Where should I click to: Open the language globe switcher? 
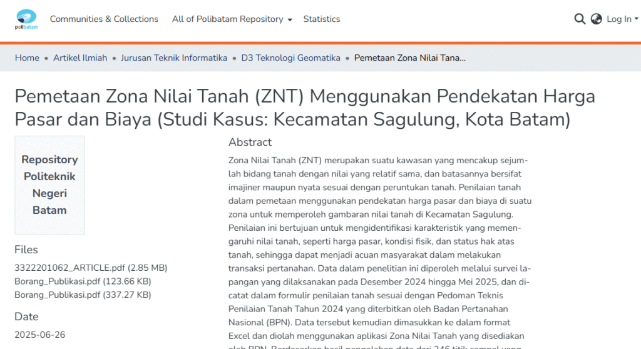[x=596, y=19]
